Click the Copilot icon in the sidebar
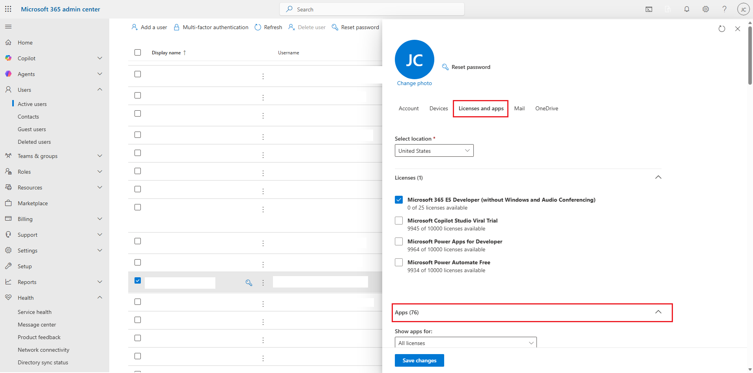753x373 pixels. [x=8, y=58]
